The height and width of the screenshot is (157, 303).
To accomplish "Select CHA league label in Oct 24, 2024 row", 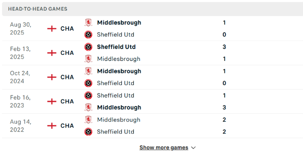I will tap(67, 77).
